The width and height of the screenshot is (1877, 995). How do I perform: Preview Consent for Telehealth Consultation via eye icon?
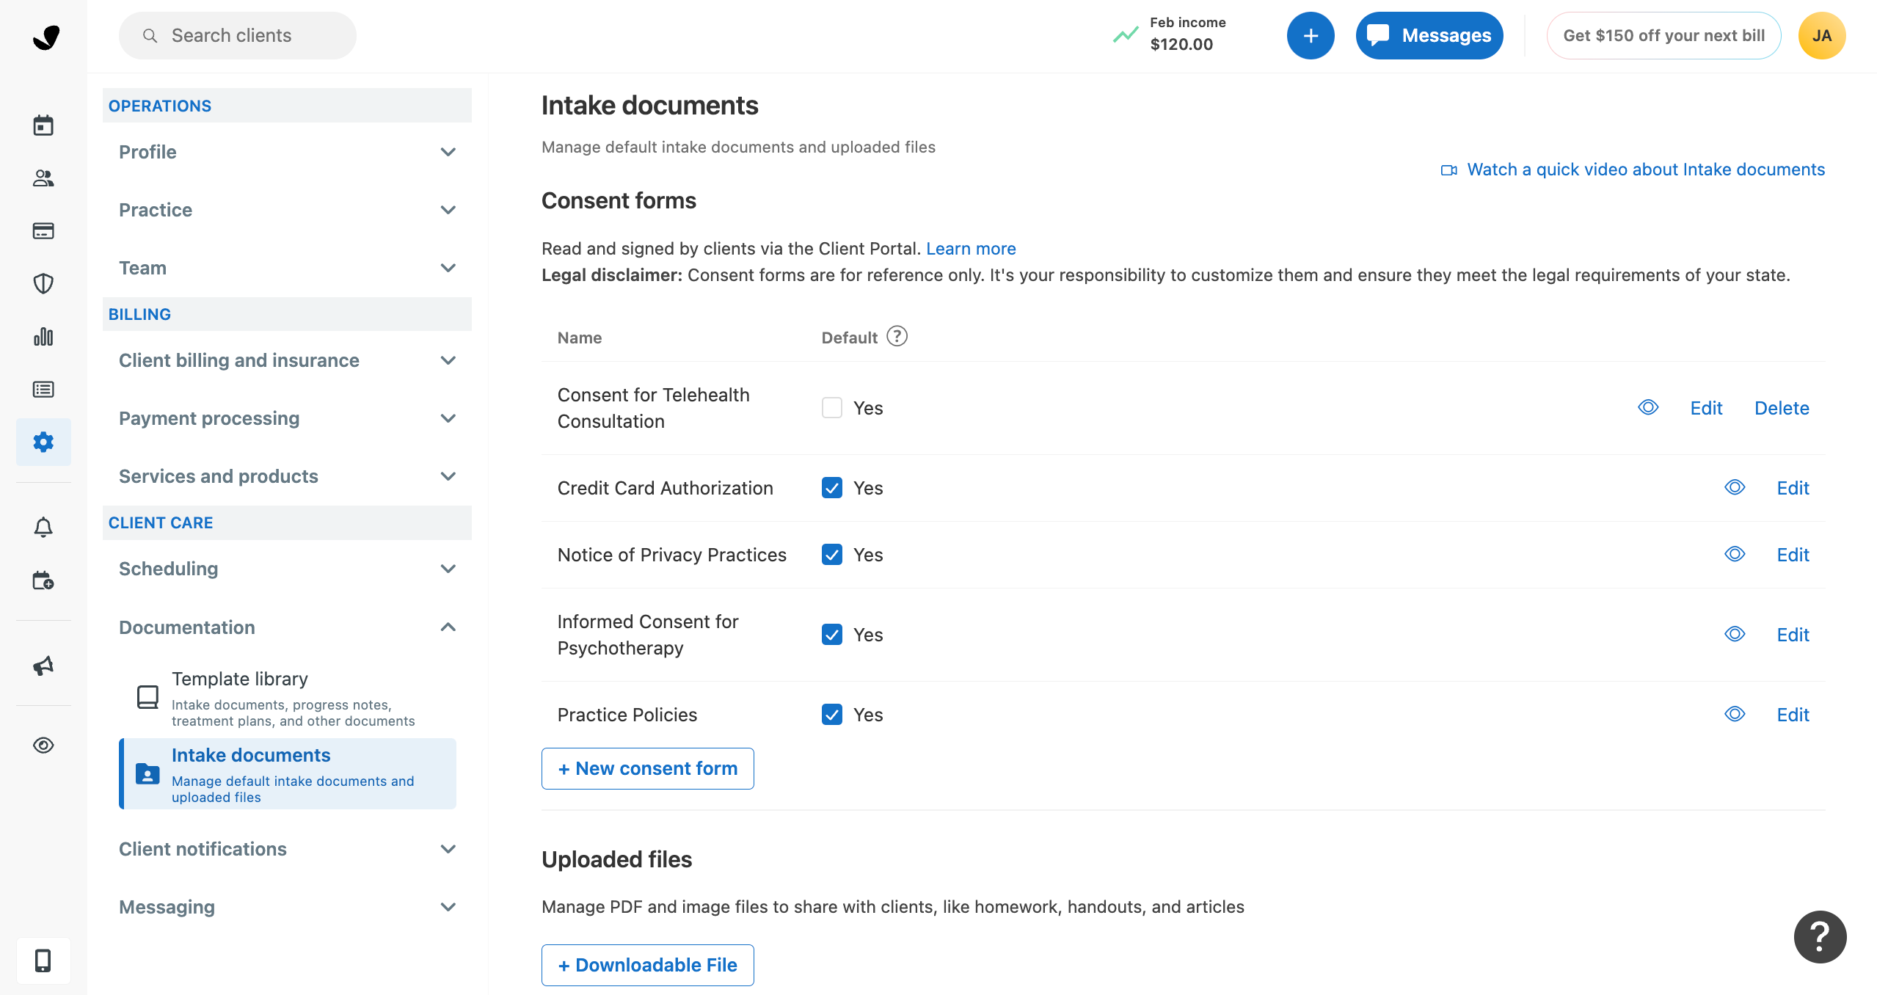[1648, 407]
